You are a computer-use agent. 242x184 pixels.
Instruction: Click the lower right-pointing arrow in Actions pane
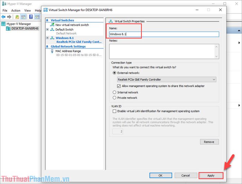pos(239,105)
